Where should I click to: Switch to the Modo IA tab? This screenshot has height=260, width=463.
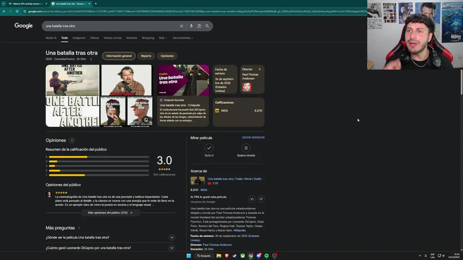tap(51, 38)
